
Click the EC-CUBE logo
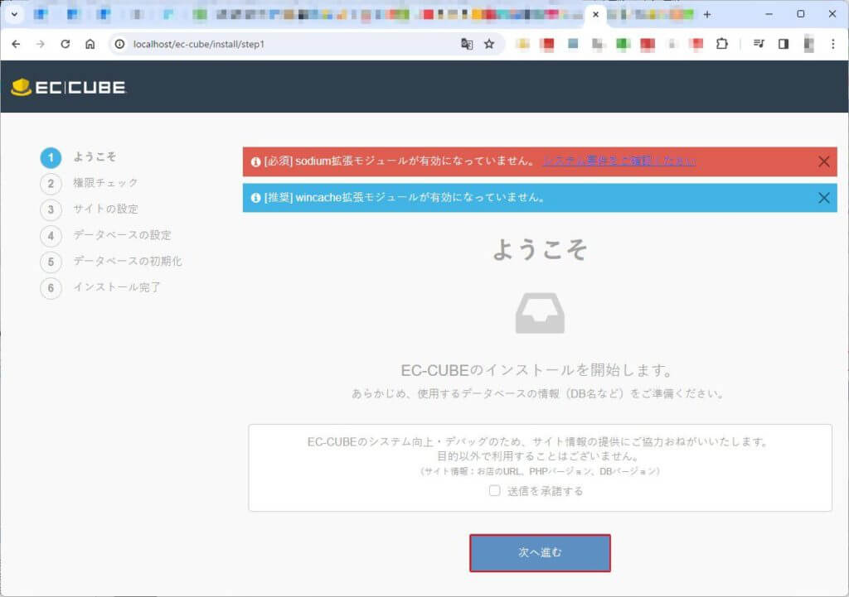click(68, 87)
